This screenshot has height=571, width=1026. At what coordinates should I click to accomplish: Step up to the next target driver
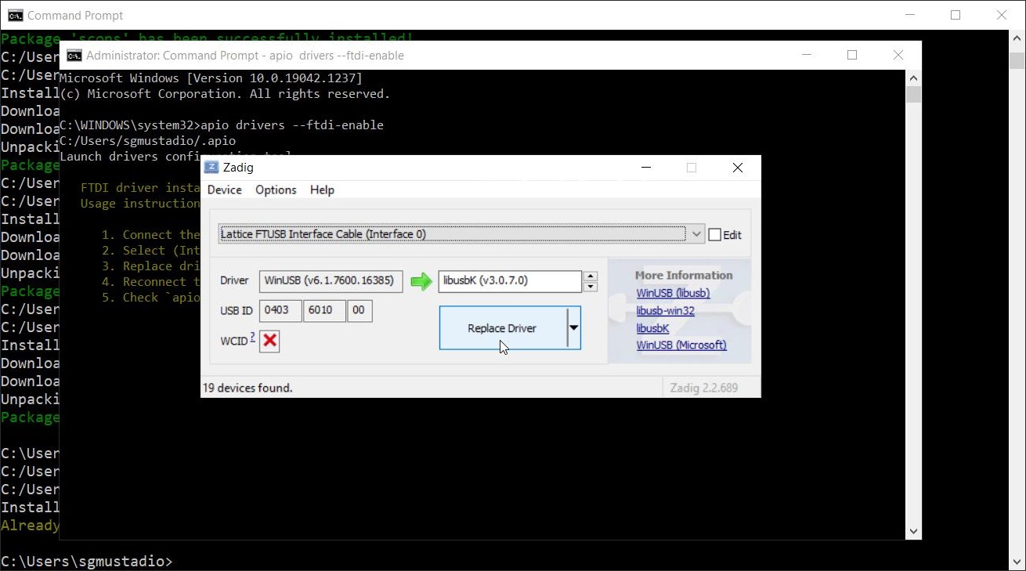pyautogui.click(x=590, y=276)
